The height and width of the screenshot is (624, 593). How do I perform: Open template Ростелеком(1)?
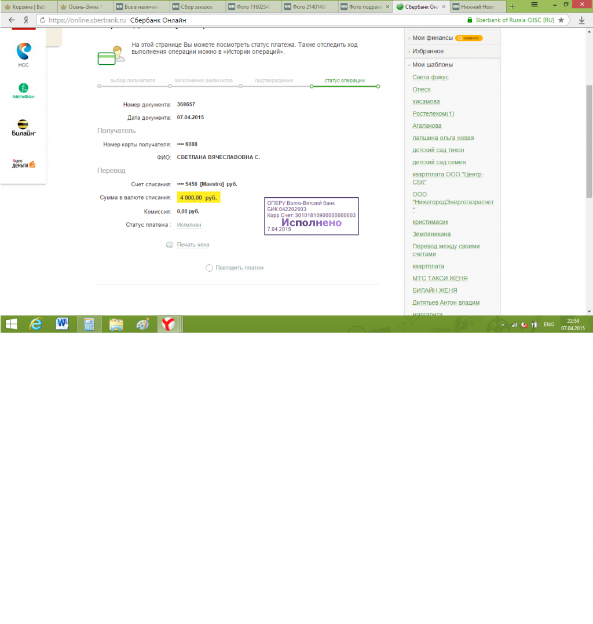(433, 113)
